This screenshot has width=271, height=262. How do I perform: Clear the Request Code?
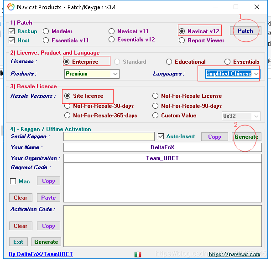coord(21,197)
